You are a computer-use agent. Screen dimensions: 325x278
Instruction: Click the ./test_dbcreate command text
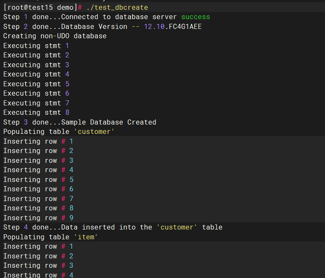point(117,8)
